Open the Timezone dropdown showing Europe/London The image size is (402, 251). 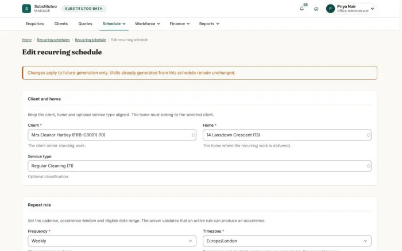click(287, 241)
